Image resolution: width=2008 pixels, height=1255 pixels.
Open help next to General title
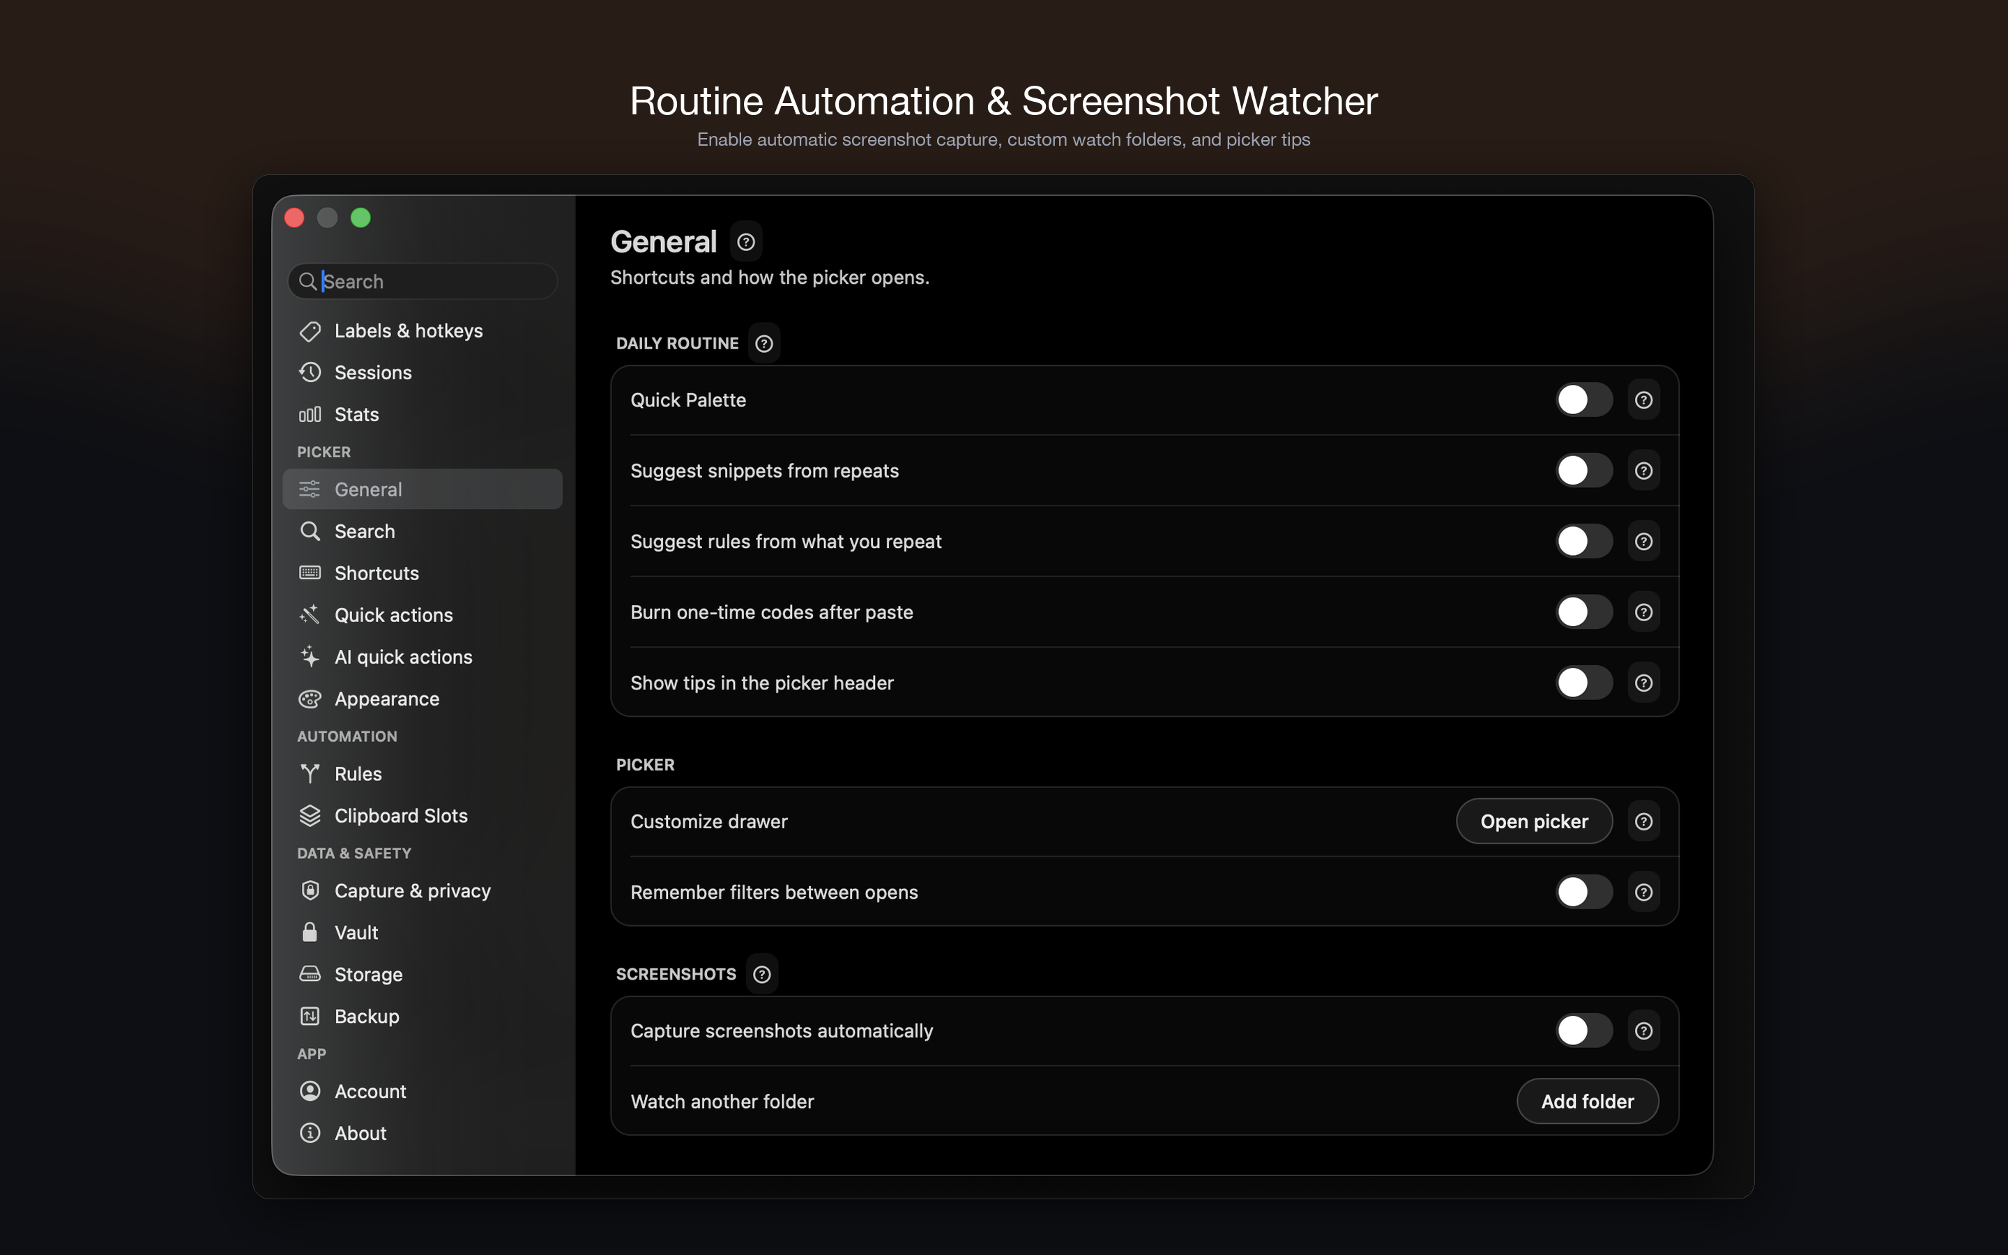click(x=746, y=241)
